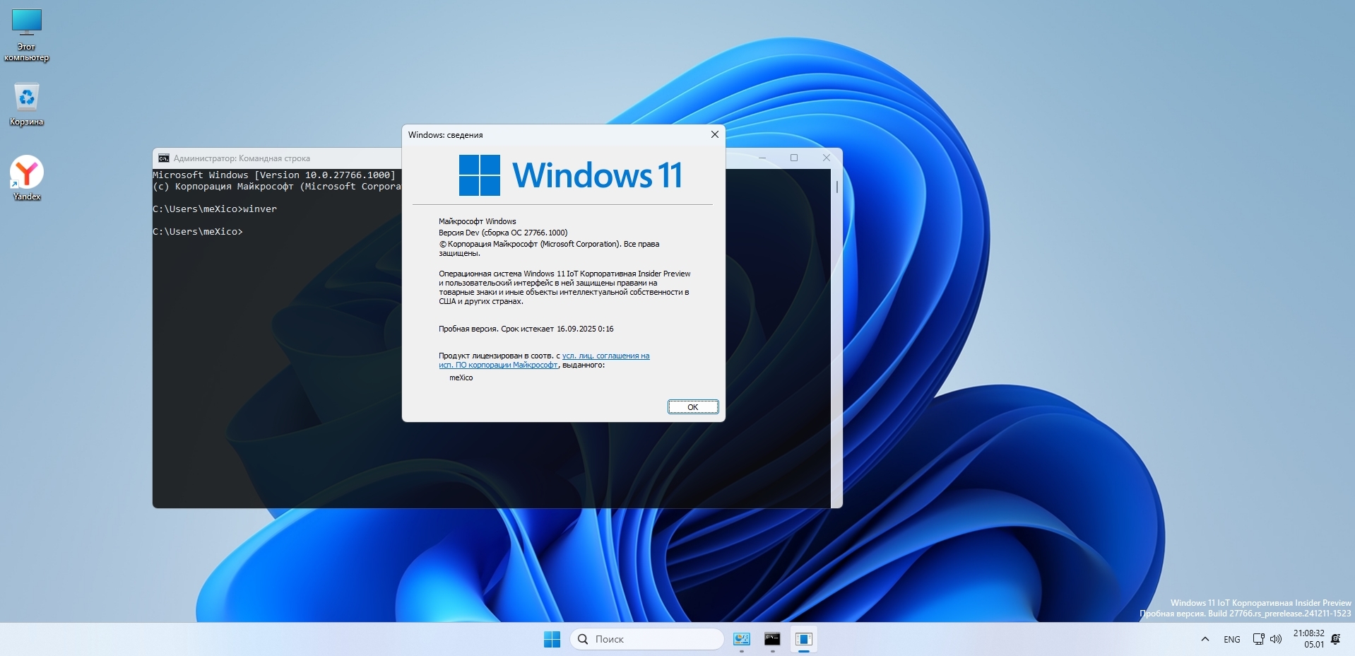Click the 'Поиск' taskbar search box
Image resolution: width=1355 pixels, height=656 pixels.
click(646, 639)
